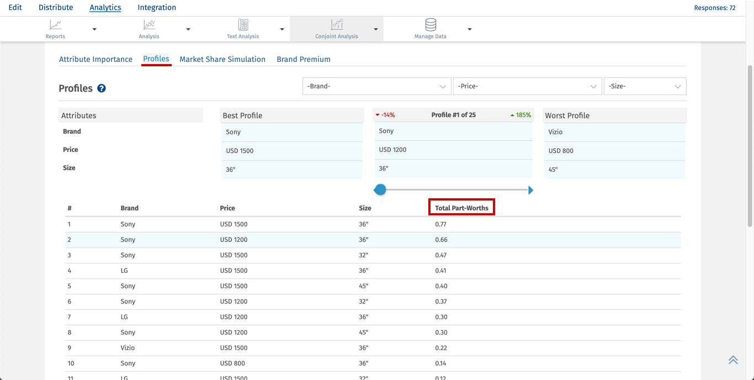Expand the -Size- filter dropdown
754x380 pixels.
pos(645,86)
